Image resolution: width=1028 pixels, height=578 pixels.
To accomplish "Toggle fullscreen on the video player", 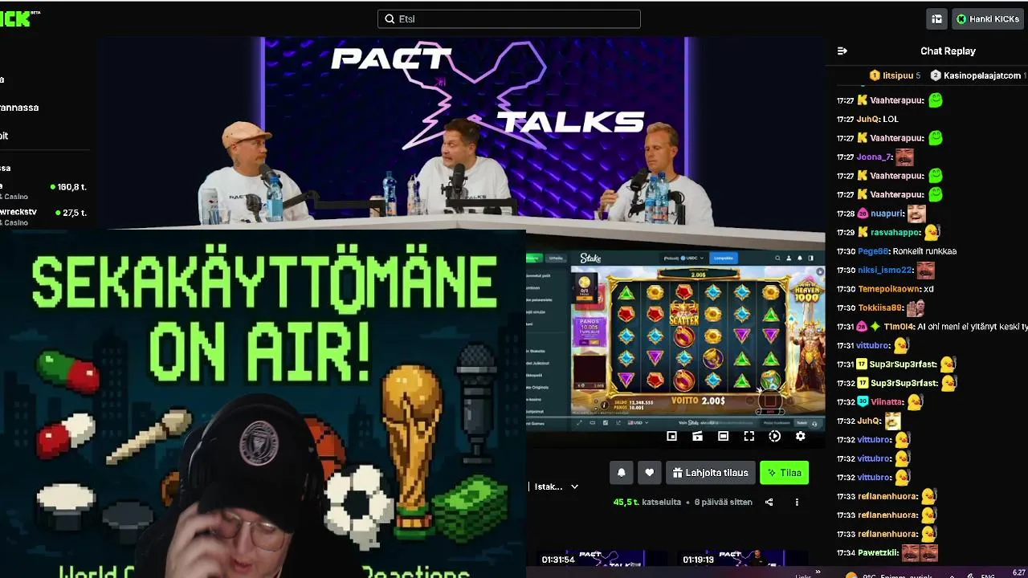I will [x=749, y=436].
